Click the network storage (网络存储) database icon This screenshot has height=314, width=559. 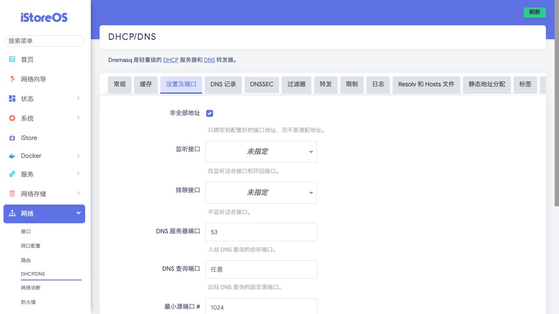12,194
